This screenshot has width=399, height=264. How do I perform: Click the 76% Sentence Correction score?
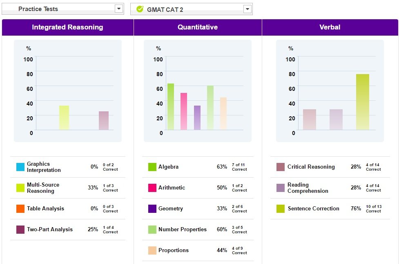(x=356, y=209)
